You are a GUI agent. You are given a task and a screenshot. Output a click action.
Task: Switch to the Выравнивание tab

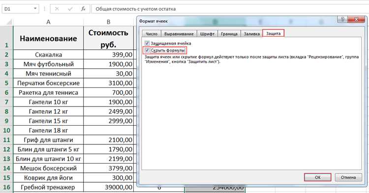(x=179, y=34)
